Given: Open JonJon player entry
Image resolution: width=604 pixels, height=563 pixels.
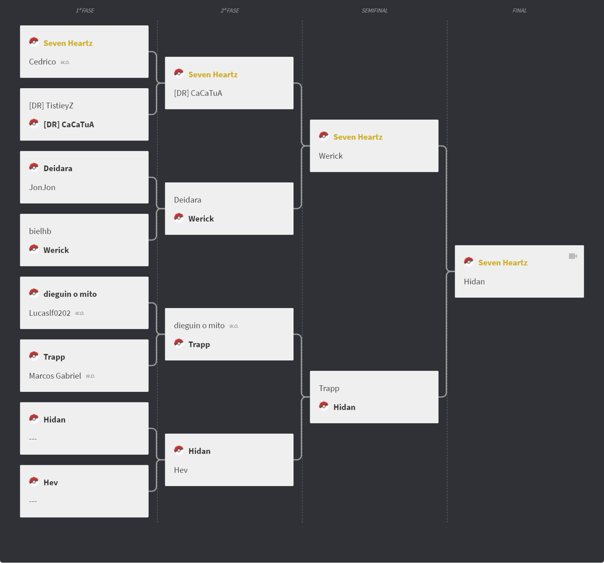Looking at the screenshot, I should click(x=42, y=187).
